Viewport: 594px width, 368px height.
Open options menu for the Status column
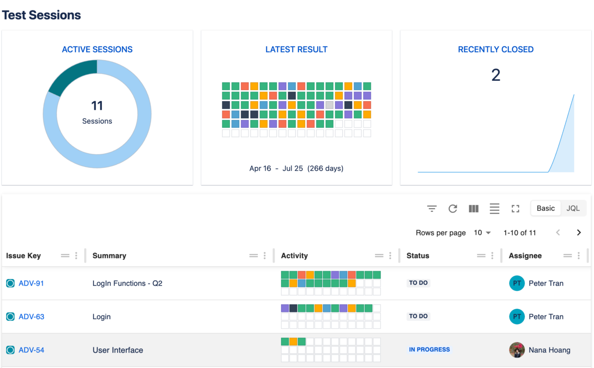coord(492,256)
